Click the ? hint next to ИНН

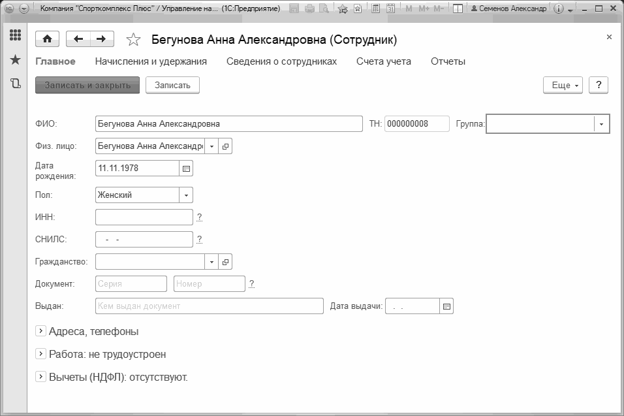[199, 217]
